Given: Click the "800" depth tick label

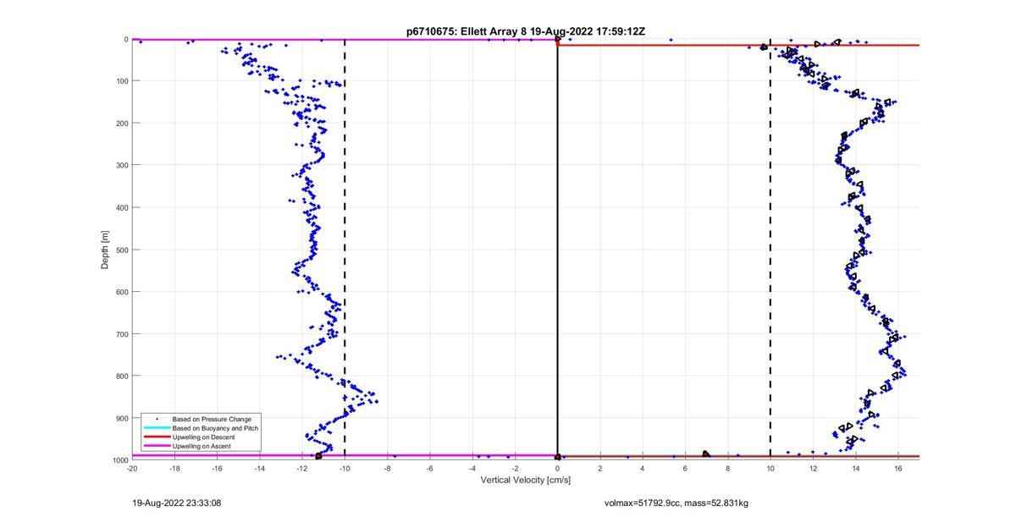Looking at the screenshot, I should (x=121, y=376).
